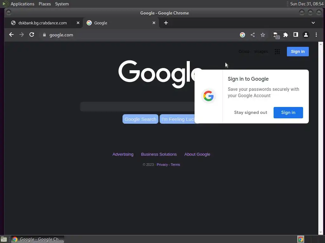The height and width of the screenshot is (243, 325).
Task: Open the System menu
Action: (x=62, y=4)
